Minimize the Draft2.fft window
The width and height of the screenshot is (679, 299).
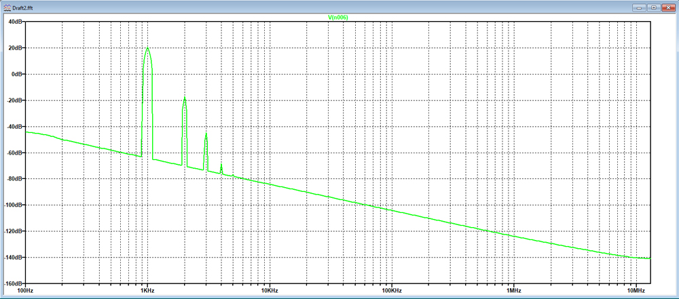[638, 7]
